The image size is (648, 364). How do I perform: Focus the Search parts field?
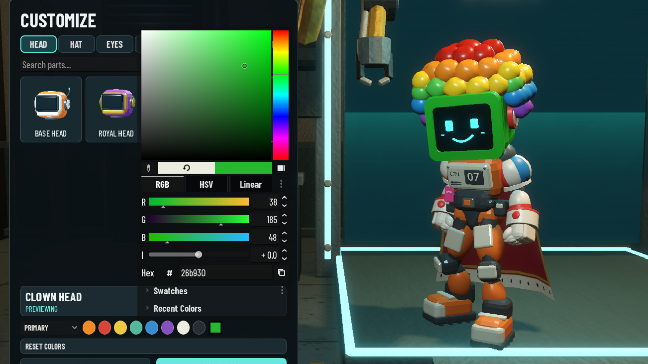(x=80, y=65)
